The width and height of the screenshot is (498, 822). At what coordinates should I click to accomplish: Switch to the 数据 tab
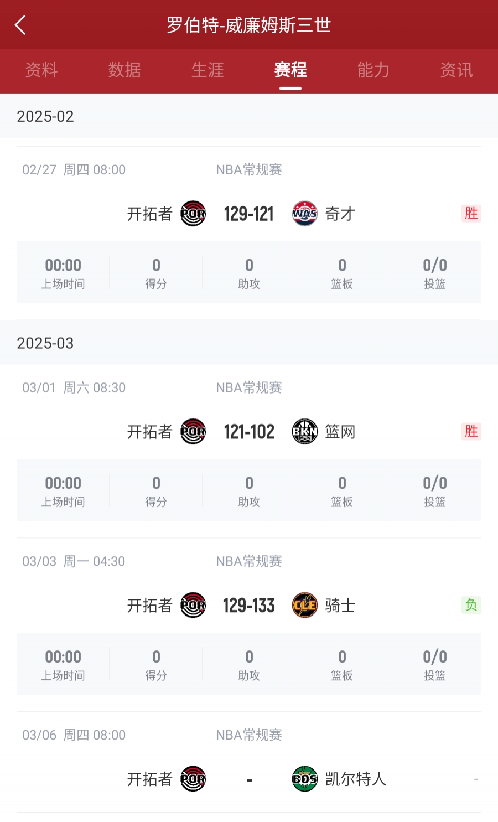[x=124, y=70]
